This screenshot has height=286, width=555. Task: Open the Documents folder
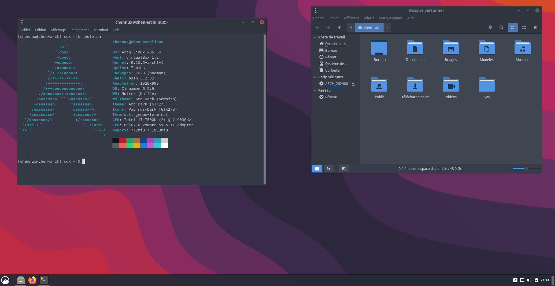pos(415,48)
